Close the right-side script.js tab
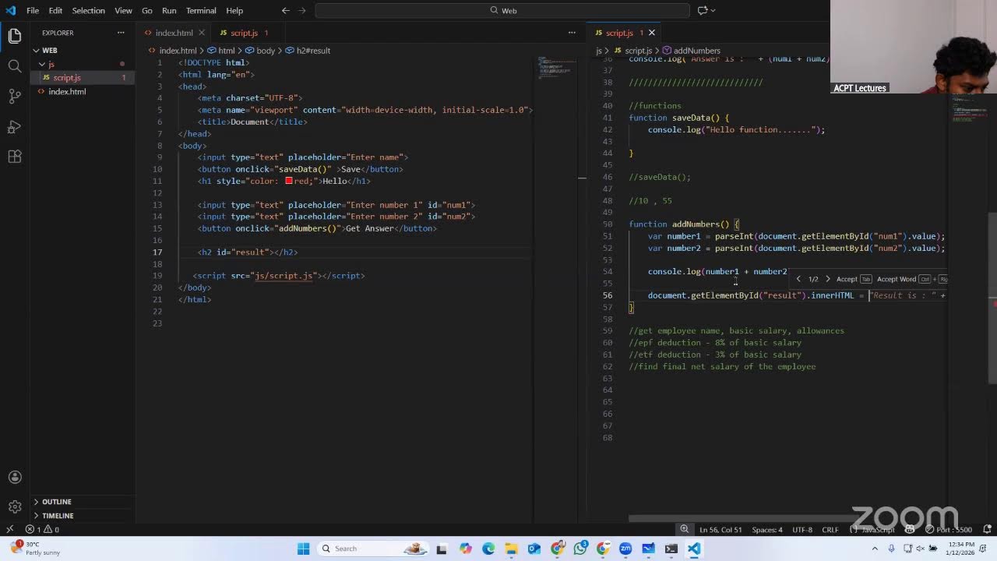This screenshot has width=997, height=561. point(652,33)
